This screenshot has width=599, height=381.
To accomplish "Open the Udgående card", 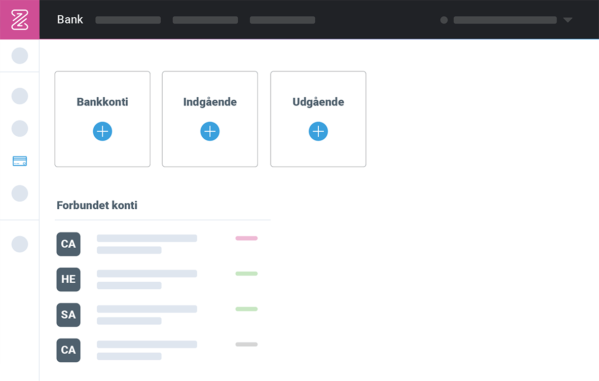I will (318, 119).
